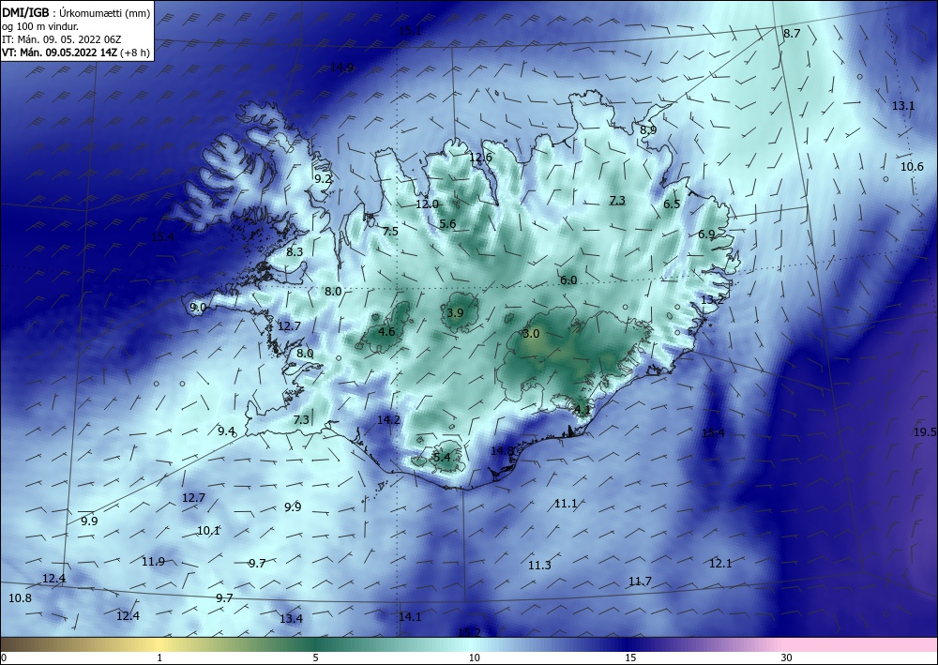Screen dimensions: 938x665
Task: Click the 15.2 value label
Action: tap(469, 632)
